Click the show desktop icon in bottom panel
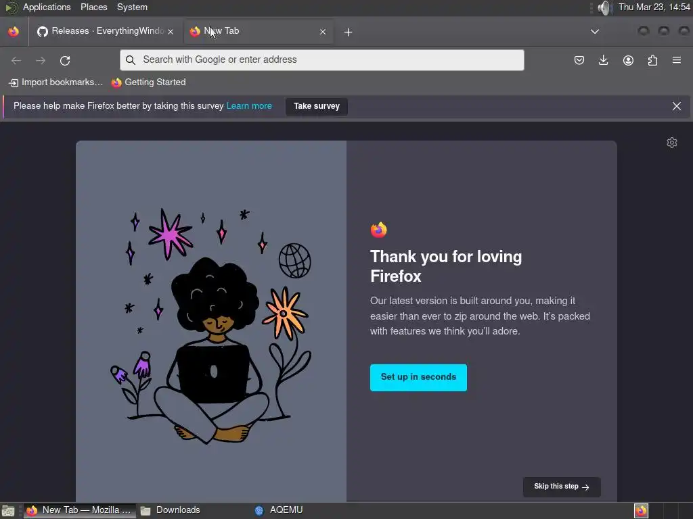The width and height of the screenshot is (693, 519). [x=8, y=511]
